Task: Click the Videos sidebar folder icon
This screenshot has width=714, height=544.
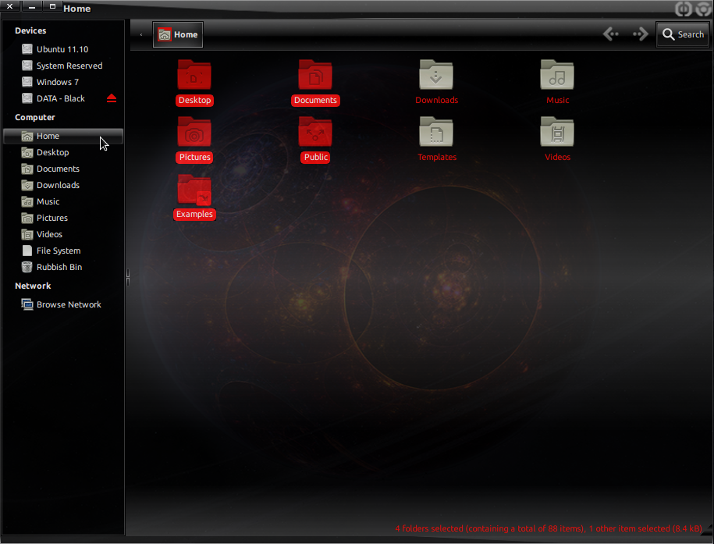Action: [x=27, y=234]
